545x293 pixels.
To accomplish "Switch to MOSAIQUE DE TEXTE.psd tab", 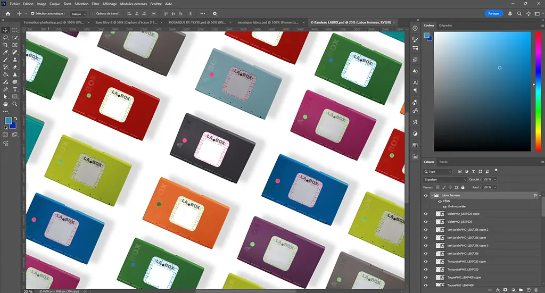I will tap(197, 22).
